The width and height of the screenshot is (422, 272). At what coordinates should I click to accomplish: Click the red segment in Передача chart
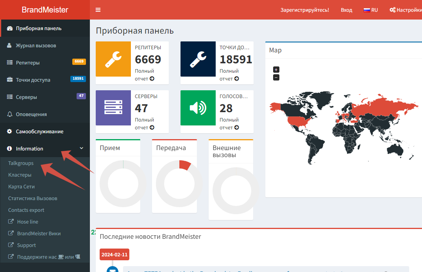point(185,165)
